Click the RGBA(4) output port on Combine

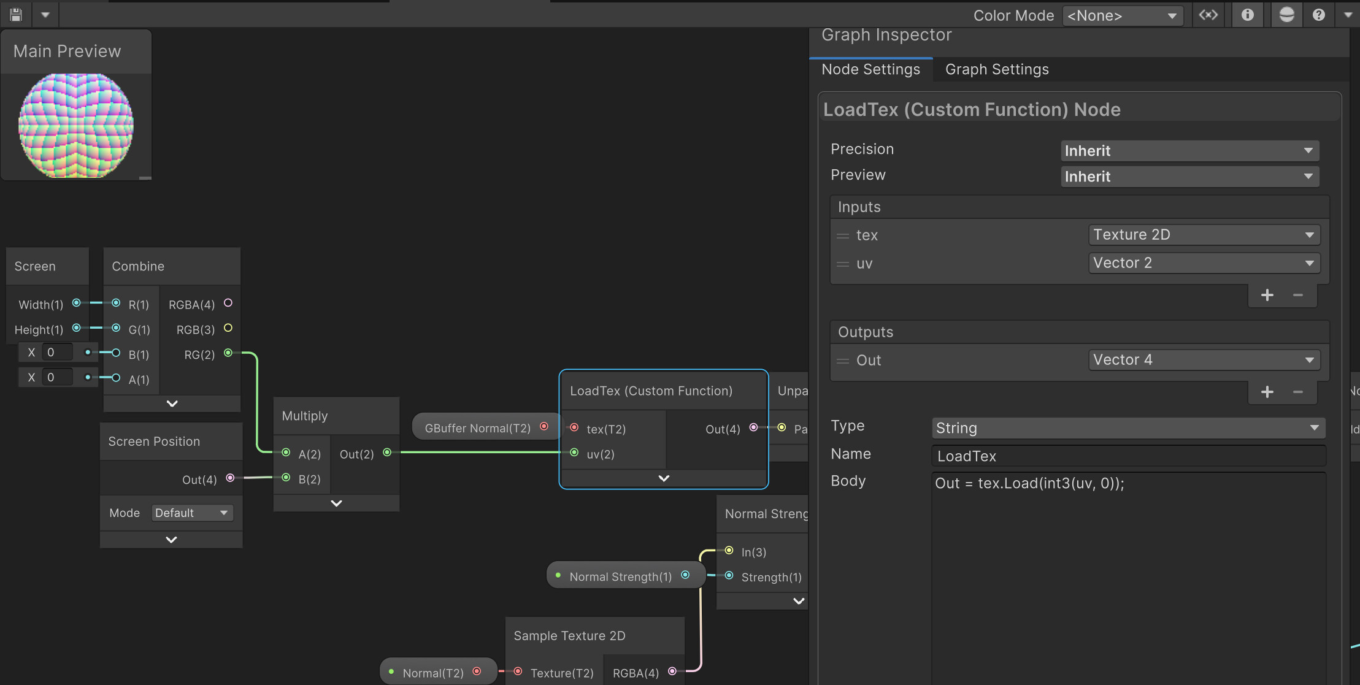228,303
